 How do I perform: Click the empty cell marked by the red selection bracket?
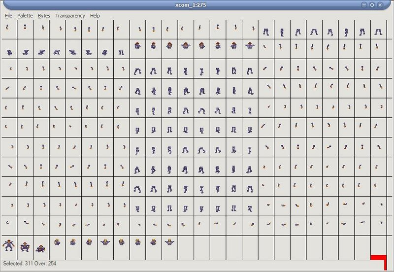click(x=378, y=248)
